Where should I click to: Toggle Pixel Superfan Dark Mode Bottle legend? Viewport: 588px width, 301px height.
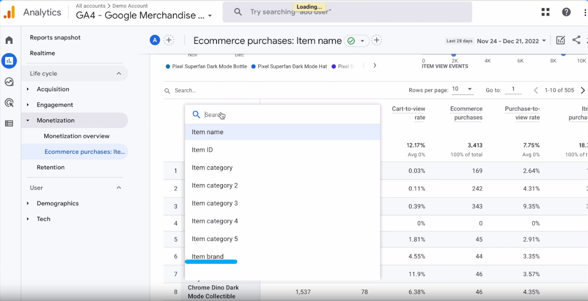coord(207,66)
